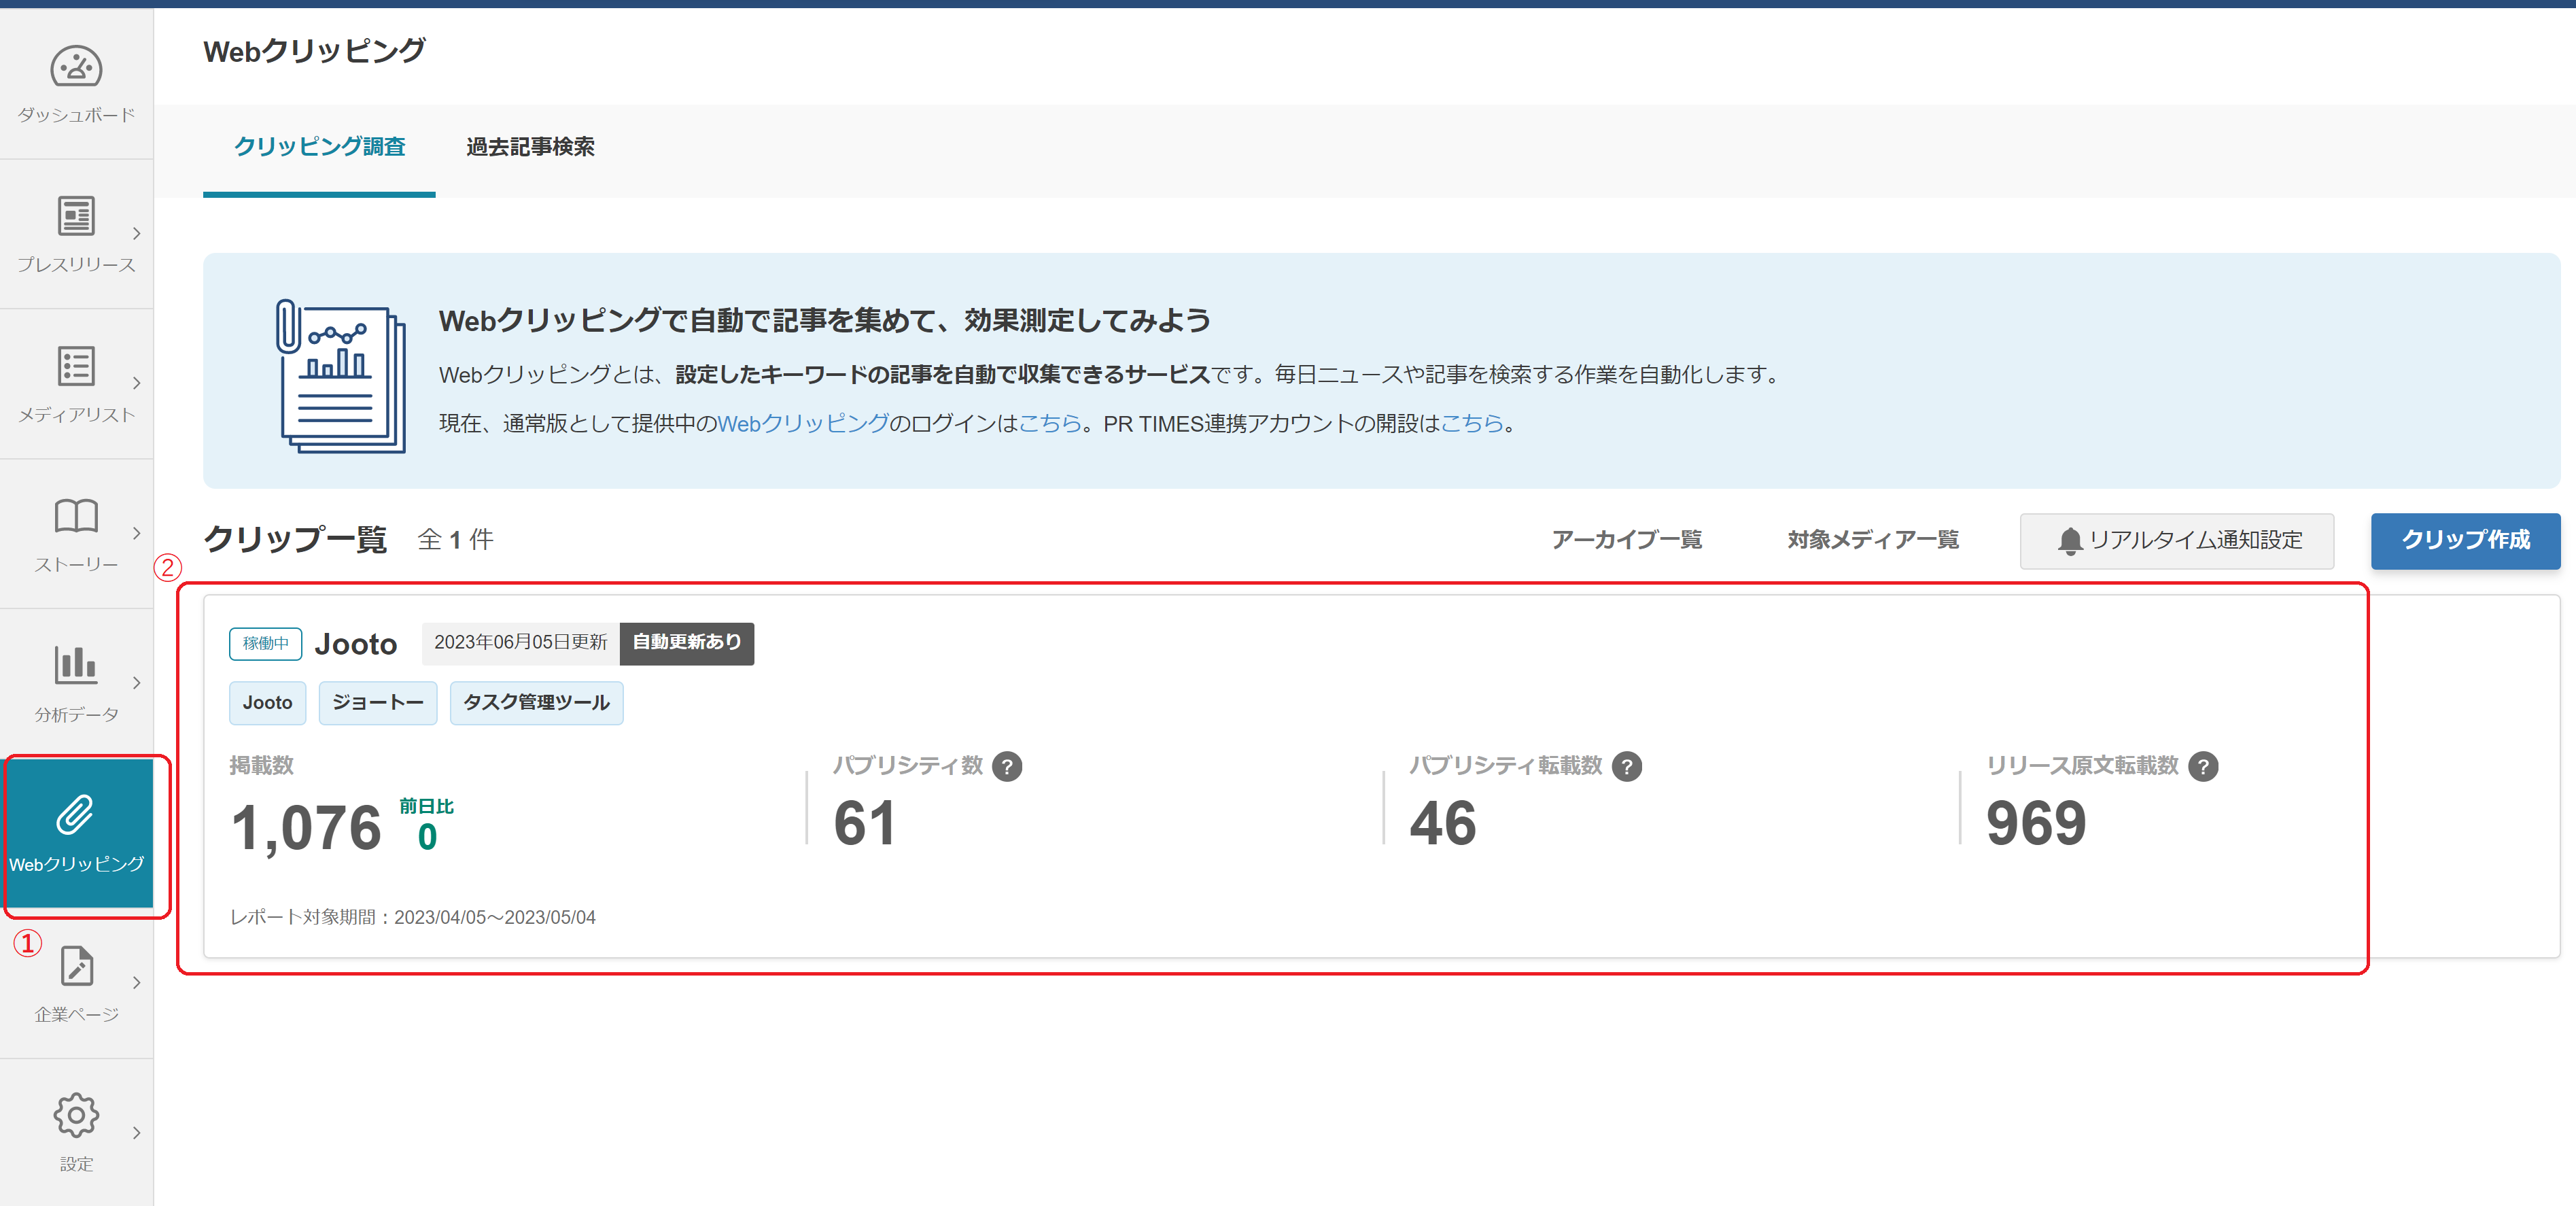Select the ストーリー book icon
2576x1206 pixels.
[x=76, y=517]
